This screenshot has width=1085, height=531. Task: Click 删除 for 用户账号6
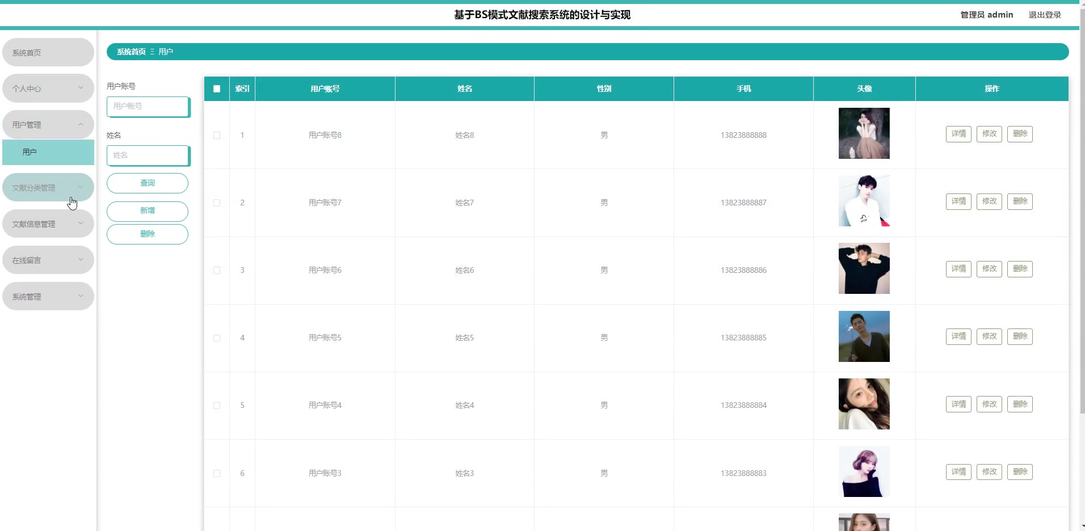[1020, 269]
